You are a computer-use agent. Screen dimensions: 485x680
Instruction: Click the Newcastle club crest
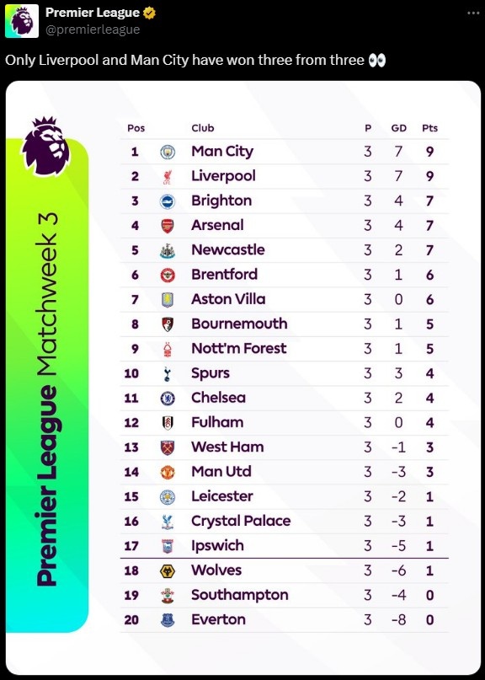(168, 250)
